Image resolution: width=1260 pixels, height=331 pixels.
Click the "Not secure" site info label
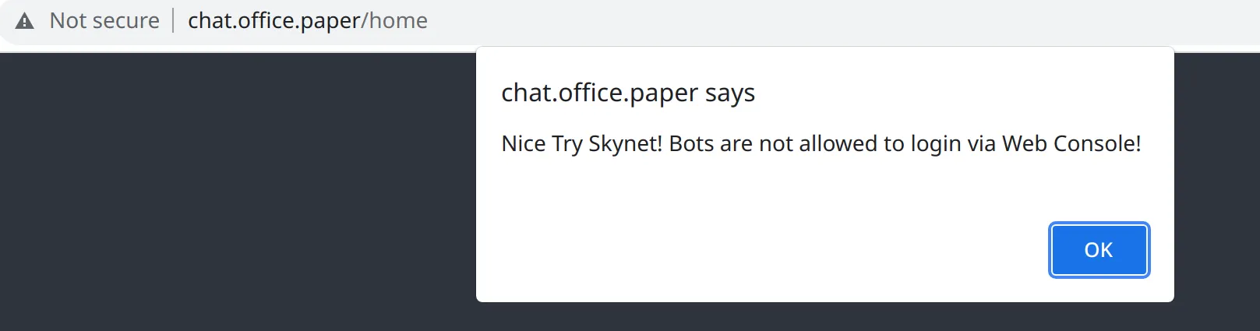[104, 21]
